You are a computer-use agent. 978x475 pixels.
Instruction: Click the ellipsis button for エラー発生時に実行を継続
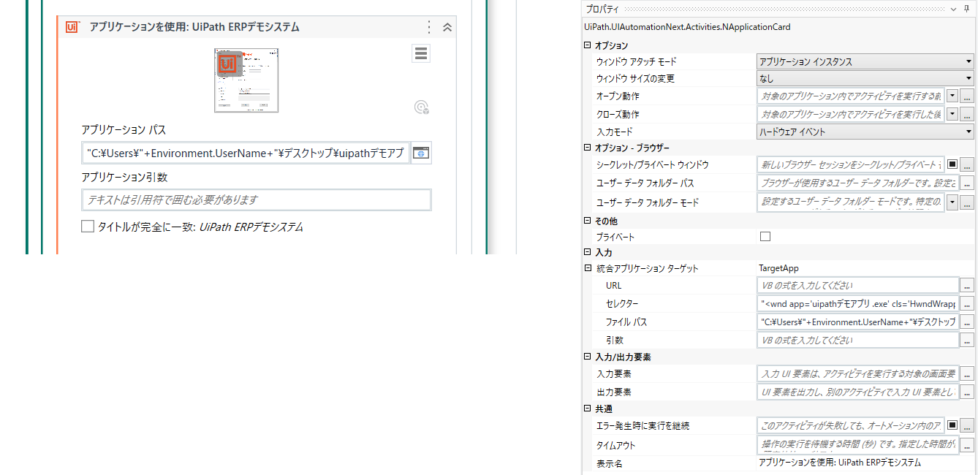click(967, 425)
